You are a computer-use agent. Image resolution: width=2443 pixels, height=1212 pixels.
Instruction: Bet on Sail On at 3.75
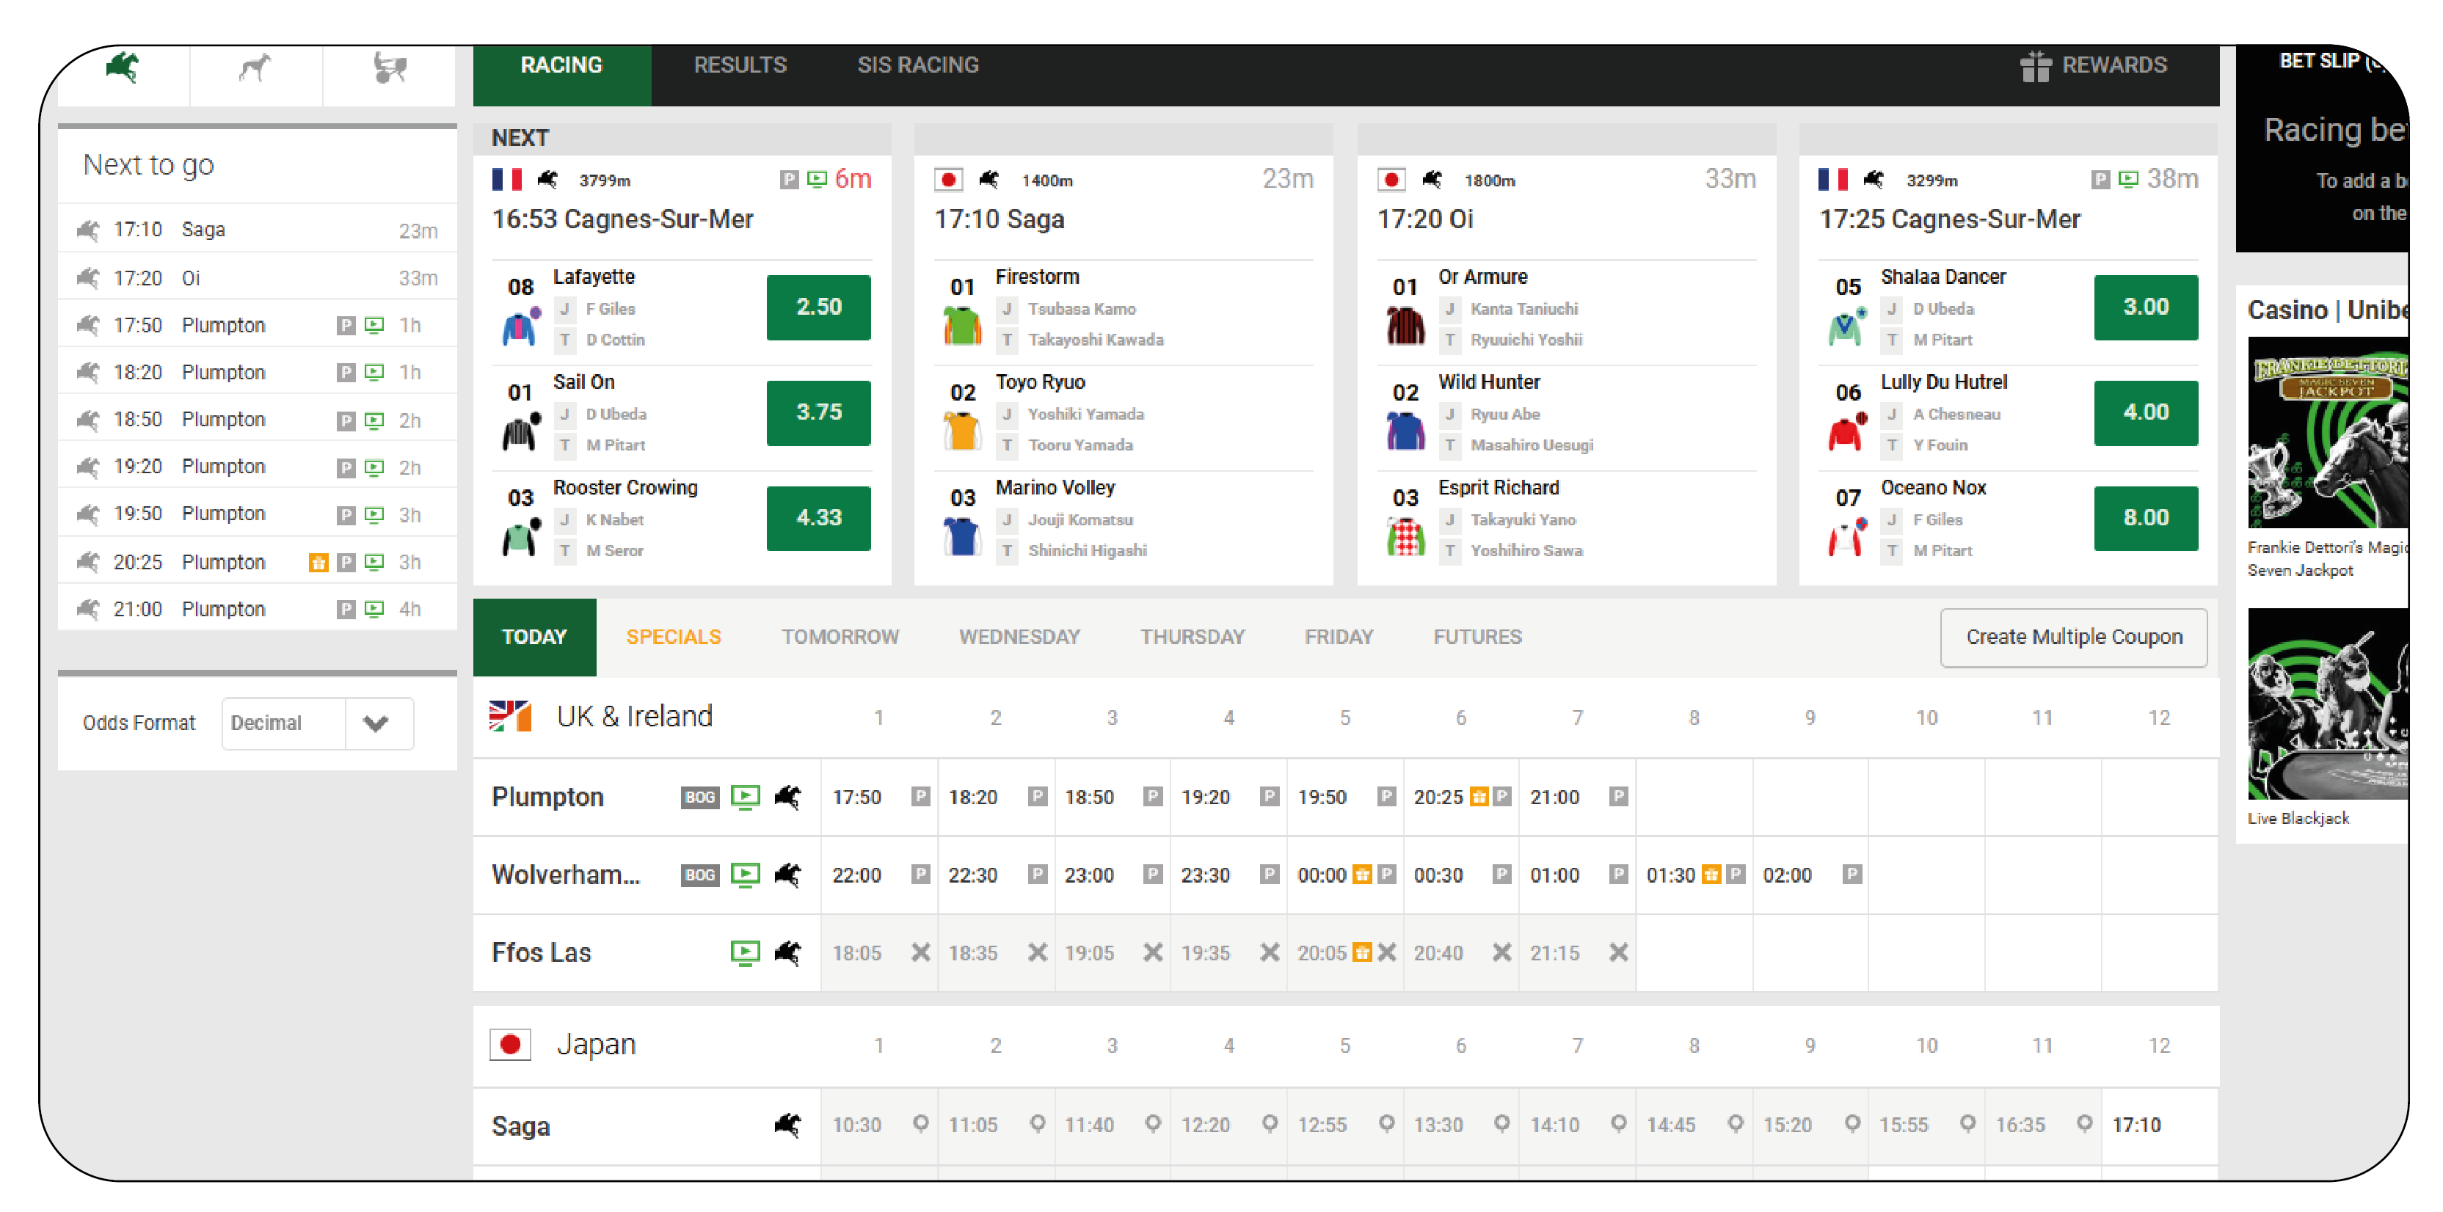coord(818,412)
